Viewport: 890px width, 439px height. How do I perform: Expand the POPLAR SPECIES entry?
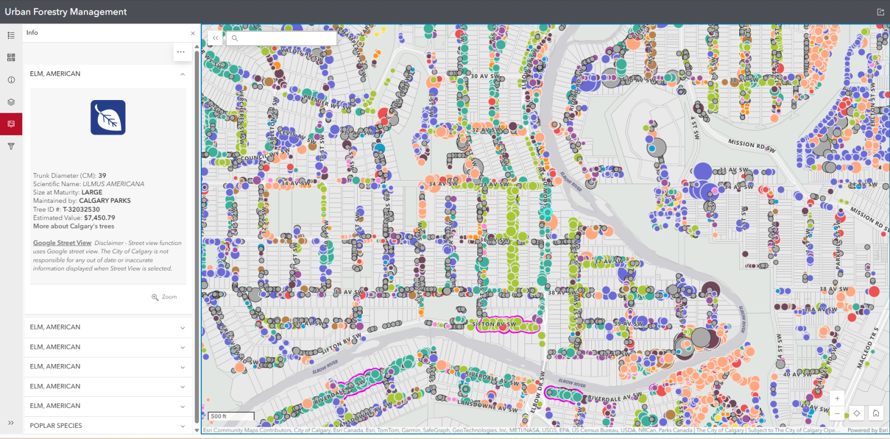pos(182,426)
